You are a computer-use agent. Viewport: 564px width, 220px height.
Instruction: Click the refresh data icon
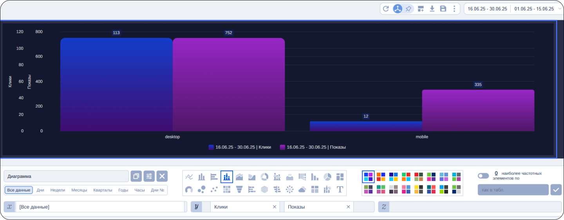click(386, 9)
